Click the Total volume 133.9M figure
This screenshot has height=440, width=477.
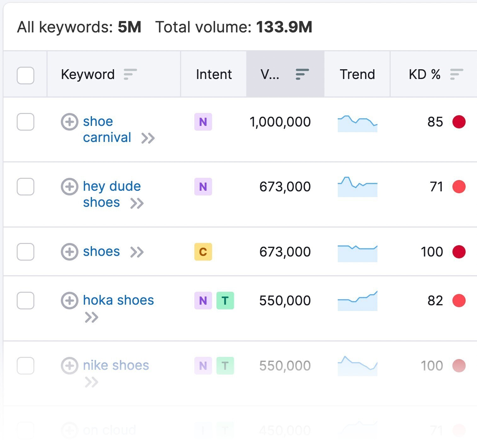(284, 27)
